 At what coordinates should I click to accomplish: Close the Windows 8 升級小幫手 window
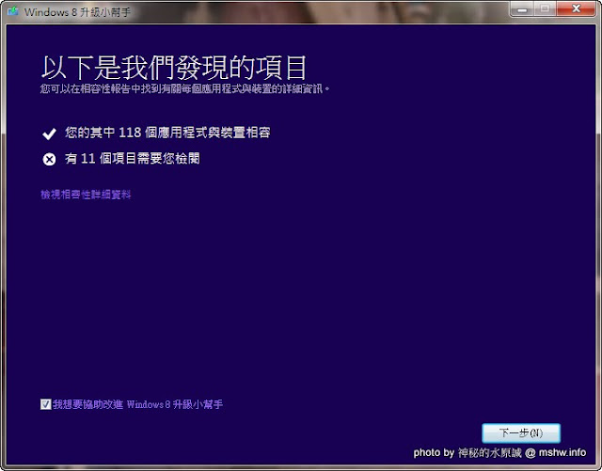point(576,8)
